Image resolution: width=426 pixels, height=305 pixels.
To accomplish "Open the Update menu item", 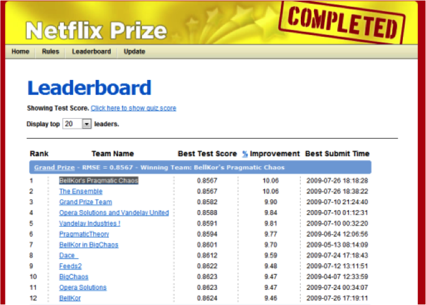I will (x=134, y=51).
